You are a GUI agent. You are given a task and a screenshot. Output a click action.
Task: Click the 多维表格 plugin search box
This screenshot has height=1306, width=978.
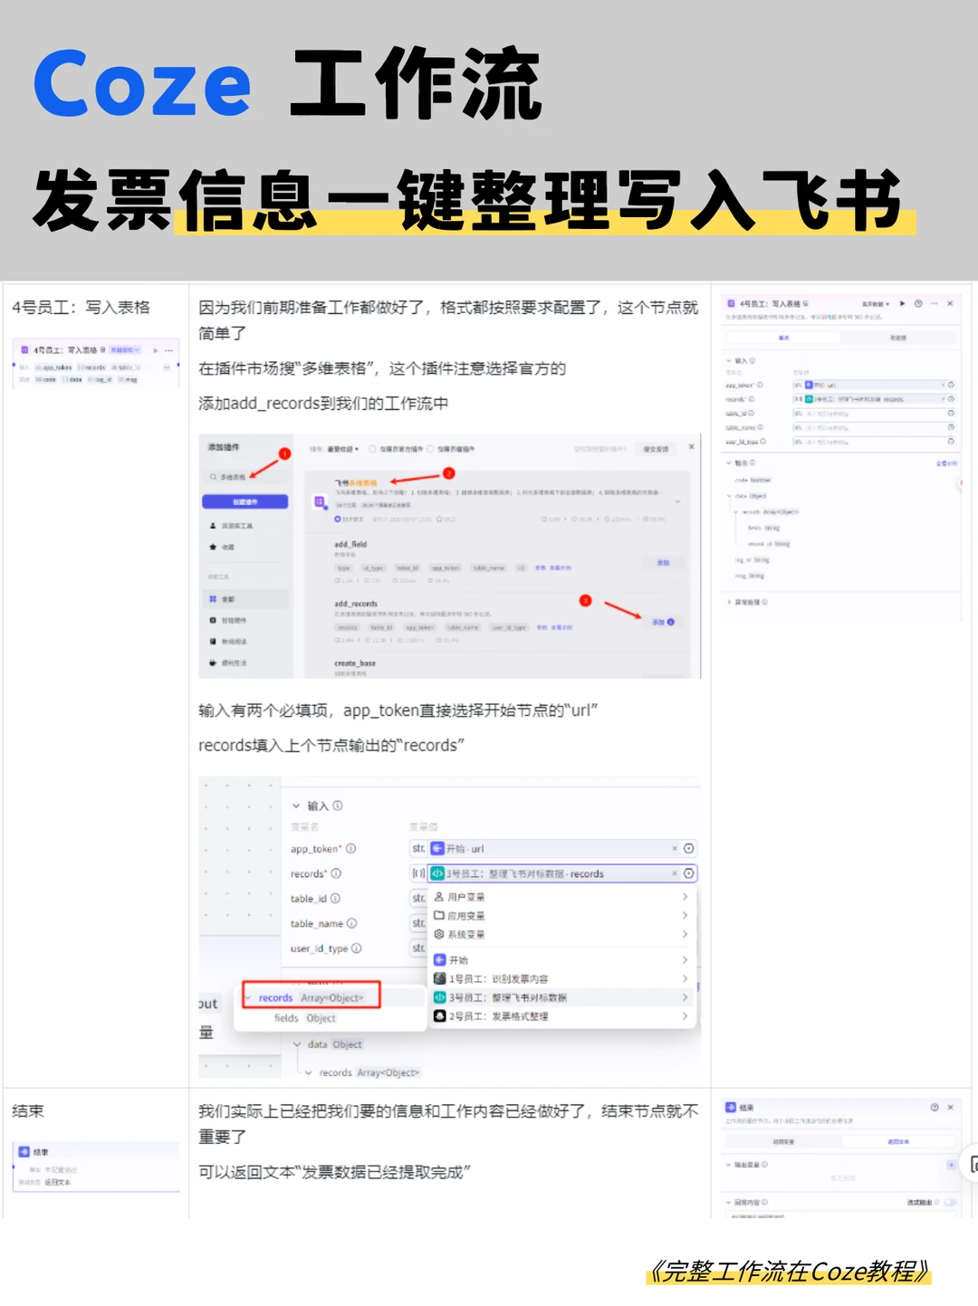244,476
